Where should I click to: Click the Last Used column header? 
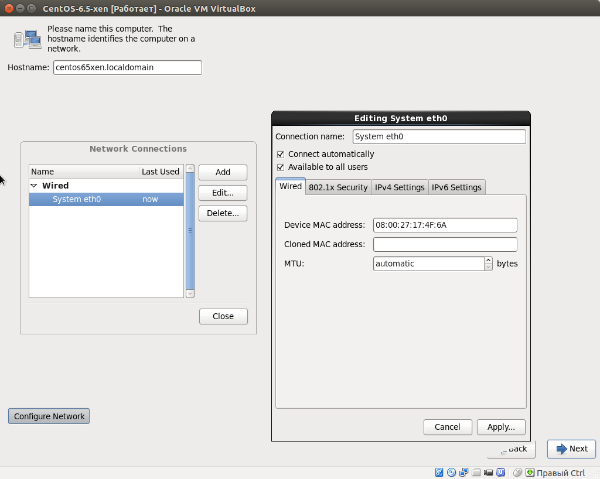[x=161, y=172]
